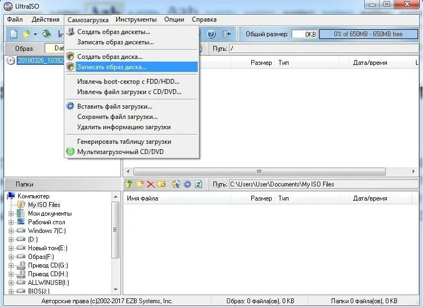Click the Exit door icon in toolbar
The height and width of the screenshot is (307, 423).
226,34
